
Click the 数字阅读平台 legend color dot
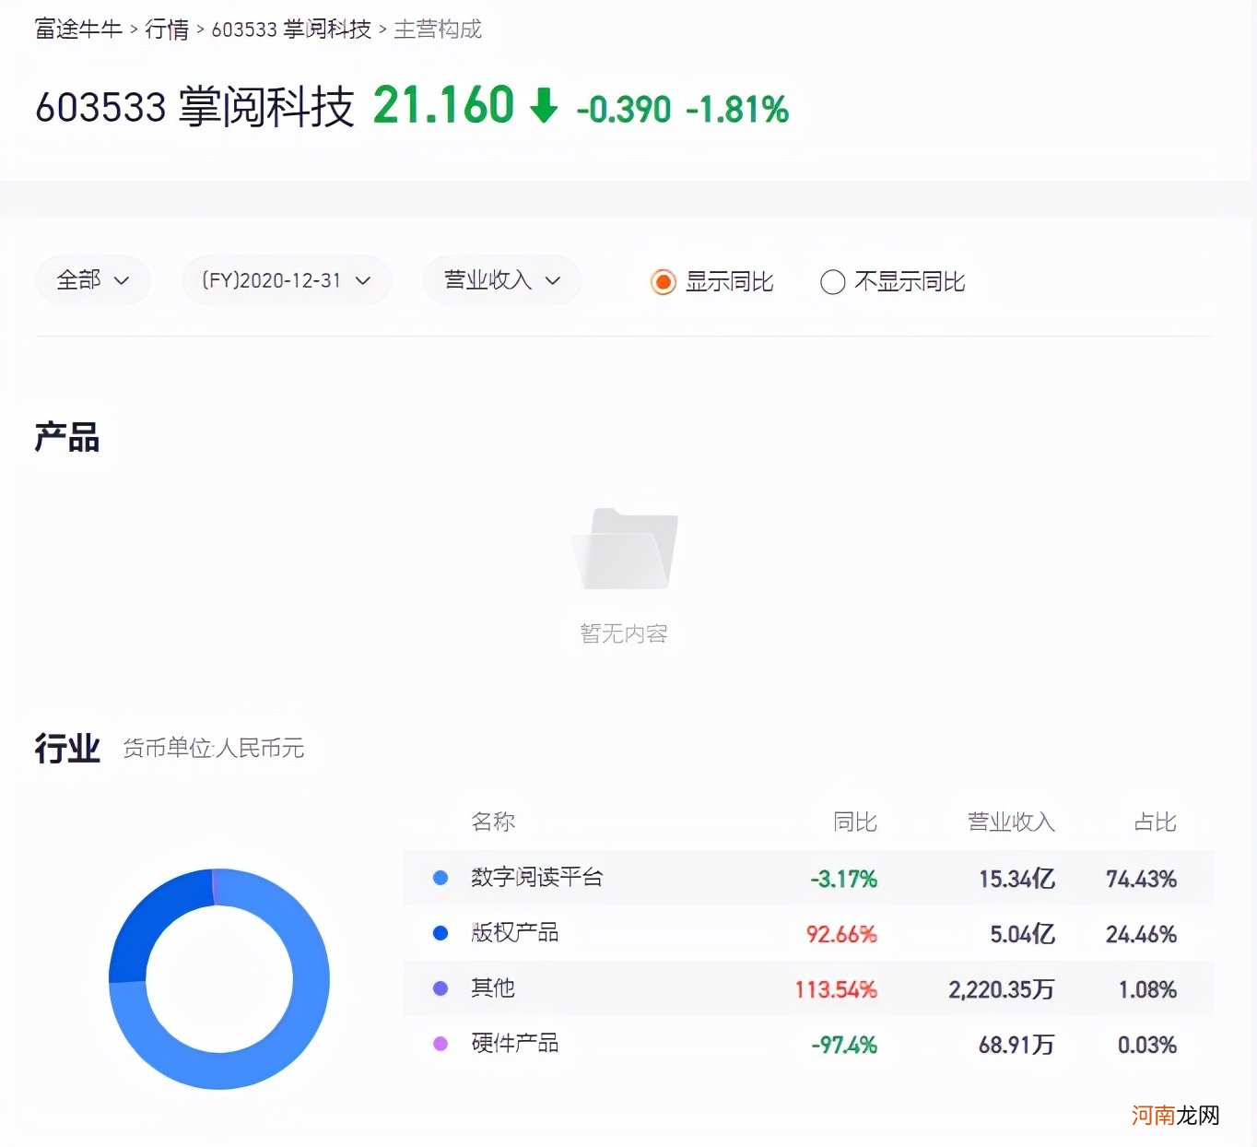(441, 878)
